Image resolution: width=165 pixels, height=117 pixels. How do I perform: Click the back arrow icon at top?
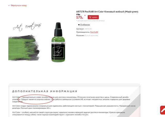click(9, 6)
